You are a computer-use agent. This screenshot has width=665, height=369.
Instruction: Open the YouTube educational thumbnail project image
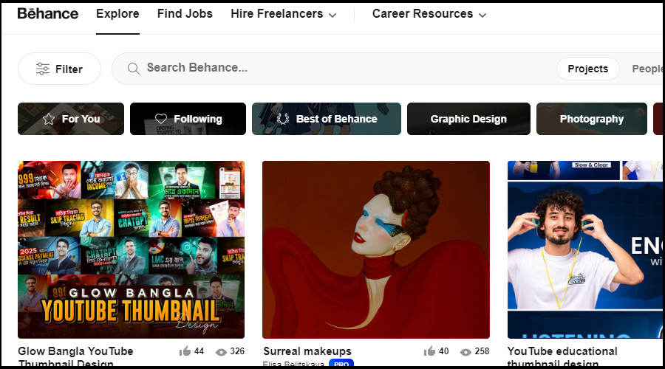[x=585, y=249]
